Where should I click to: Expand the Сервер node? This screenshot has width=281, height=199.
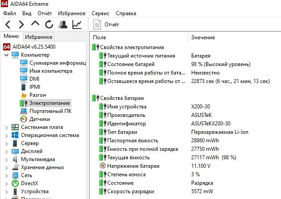point(6,144)
